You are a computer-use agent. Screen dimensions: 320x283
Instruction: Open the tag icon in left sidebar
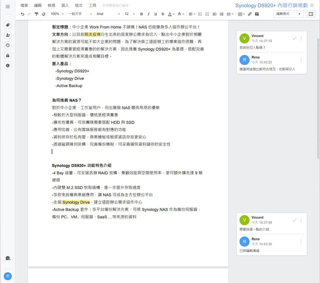[x=8, y=25]
